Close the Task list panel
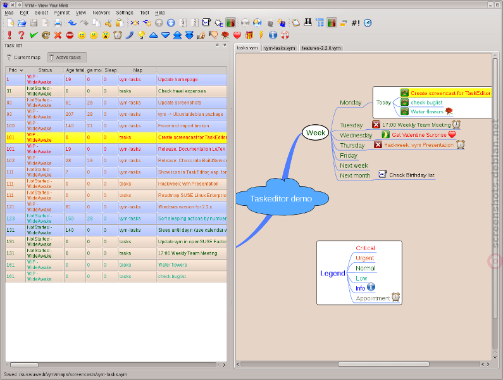 tap(225, 46)
